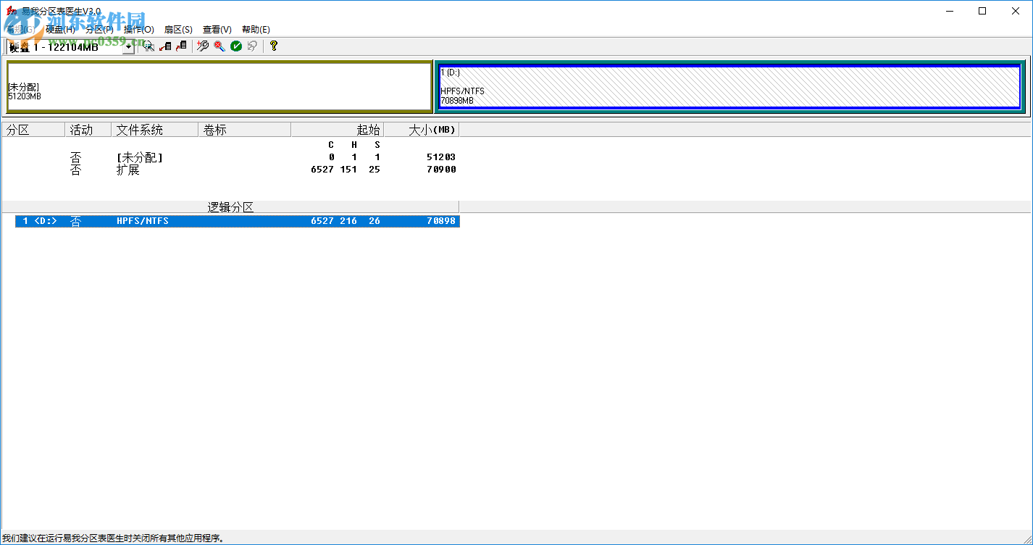1033x545 pixels.
Task: Click the 逻辑分区 section heading
Action: pyautogui.click(x=230, y=207)
